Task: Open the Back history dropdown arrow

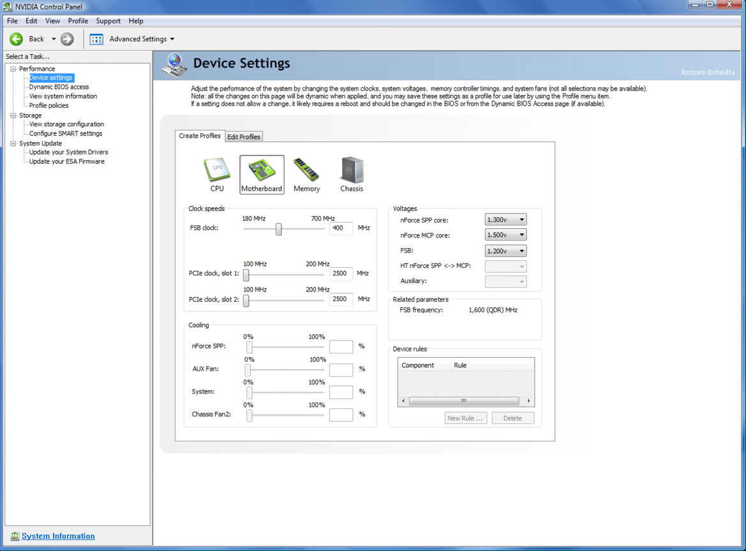Action: [x=54, y=39]
